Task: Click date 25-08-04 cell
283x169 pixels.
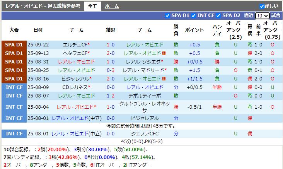Action: tap(38, 107)
